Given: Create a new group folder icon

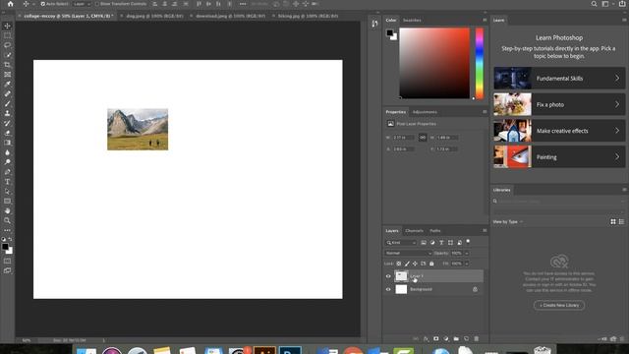Looking at the screenshot, I should (x=456, y=338).
